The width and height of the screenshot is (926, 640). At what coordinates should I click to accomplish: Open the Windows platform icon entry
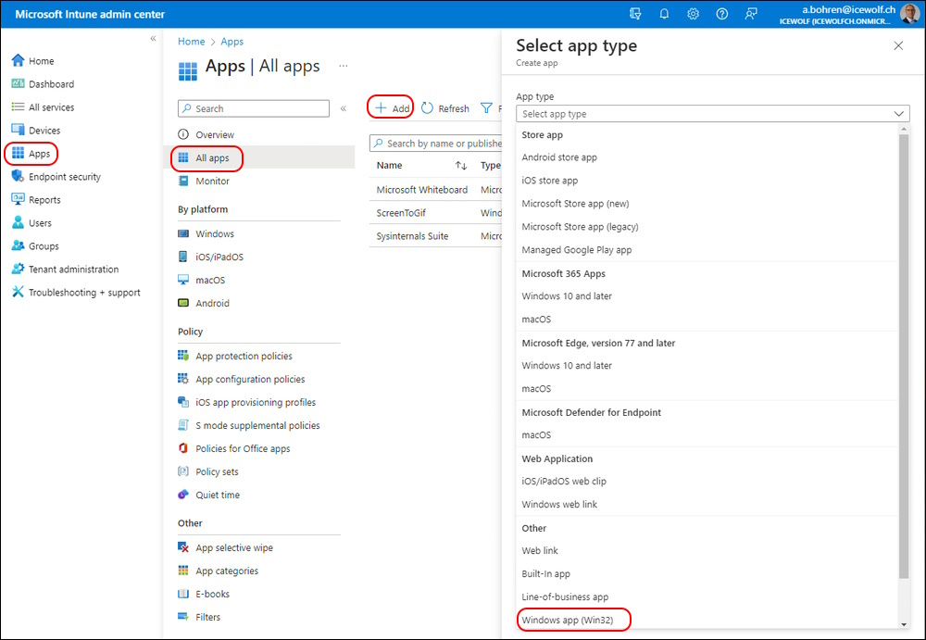(x=183, y=233)
